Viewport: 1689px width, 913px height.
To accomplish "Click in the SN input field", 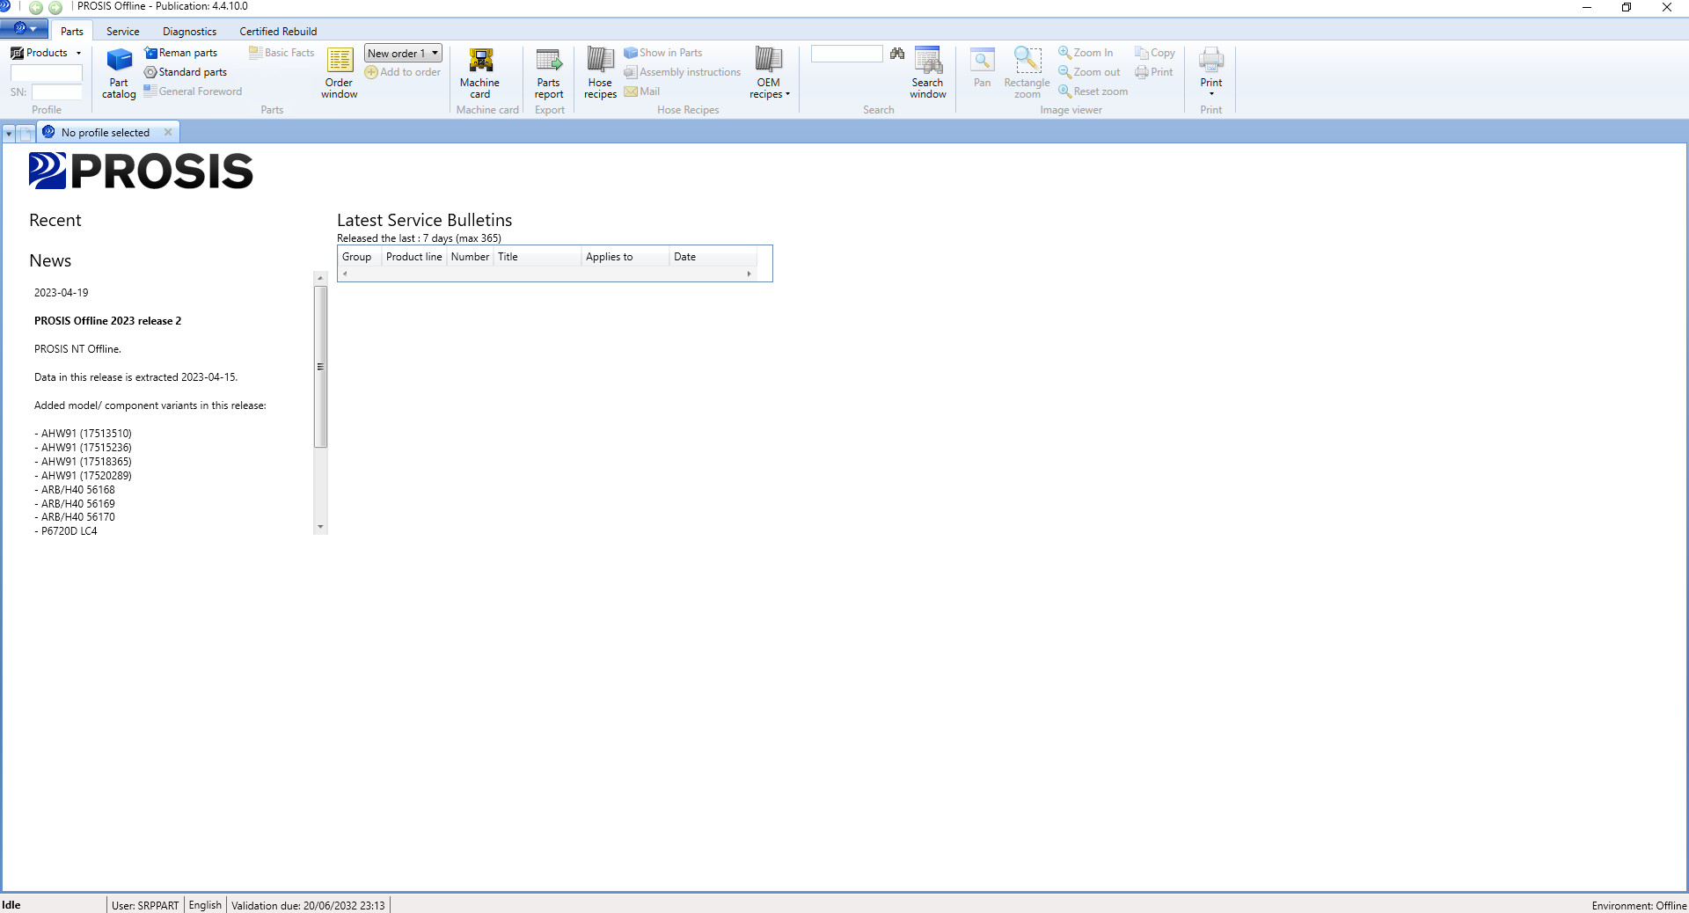I will (x=56, y=91).
